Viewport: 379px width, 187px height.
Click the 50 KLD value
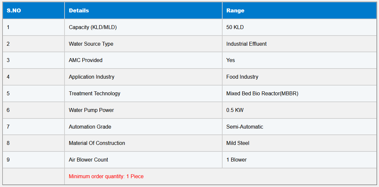(x=235, y=27)
